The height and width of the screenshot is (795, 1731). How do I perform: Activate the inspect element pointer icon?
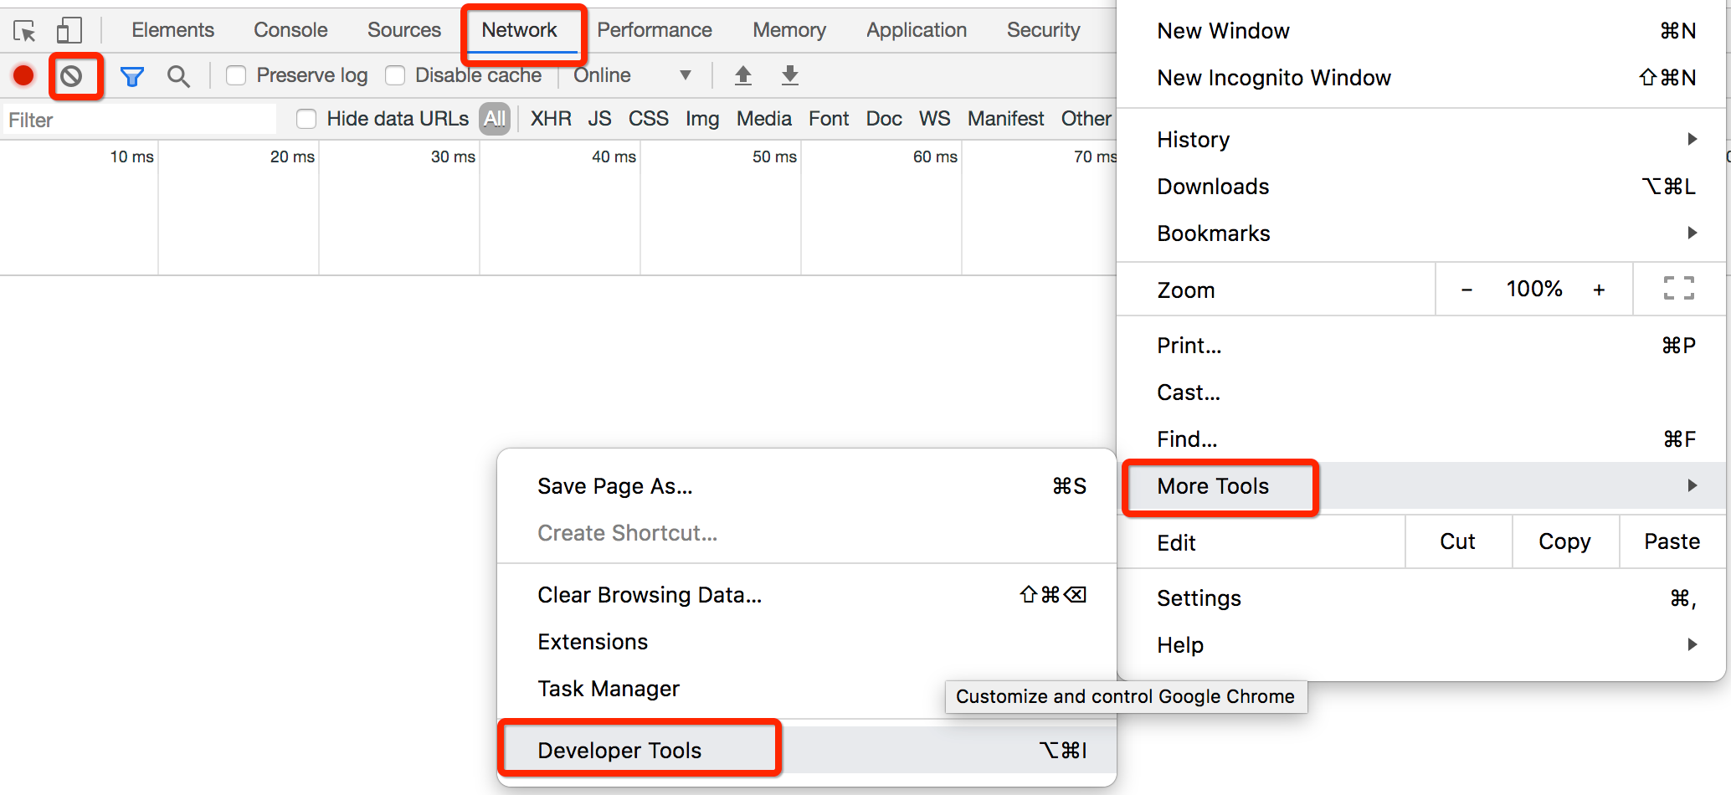coord(24,31)
